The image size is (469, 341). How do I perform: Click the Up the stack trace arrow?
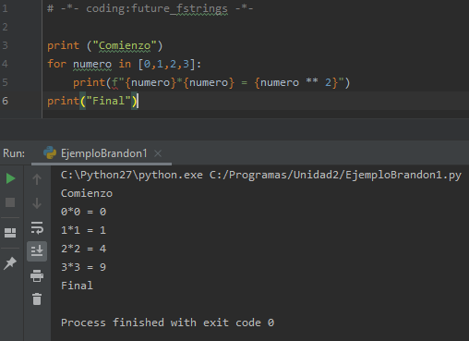point(37,179)
